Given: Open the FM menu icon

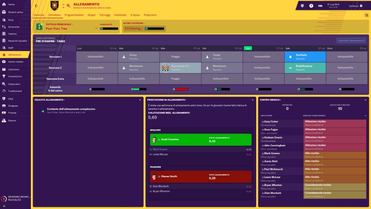Looking at the screenshot, I should [x=320, y=6].
